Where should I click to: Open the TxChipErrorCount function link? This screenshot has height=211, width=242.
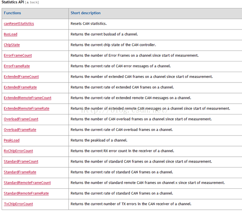coord(18,204)
